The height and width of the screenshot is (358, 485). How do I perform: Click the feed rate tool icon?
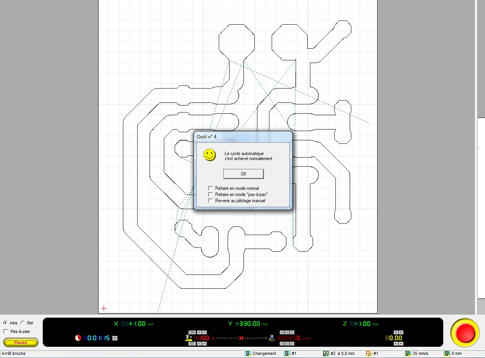tap(189, 338)
